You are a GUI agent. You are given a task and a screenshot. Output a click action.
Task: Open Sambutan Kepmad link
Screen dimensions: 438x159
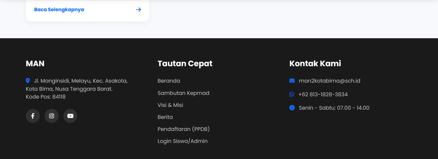(183, 93)
